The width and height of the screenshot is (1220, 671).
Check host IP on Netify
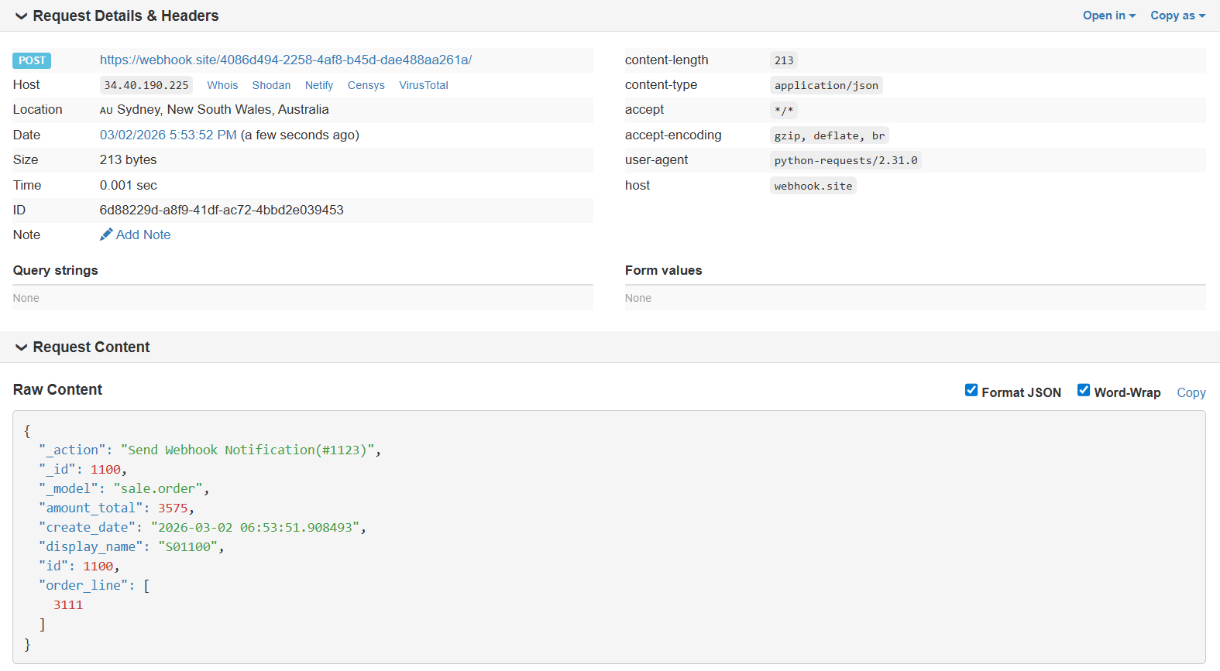pyautogui.click(x=318, y=85)
